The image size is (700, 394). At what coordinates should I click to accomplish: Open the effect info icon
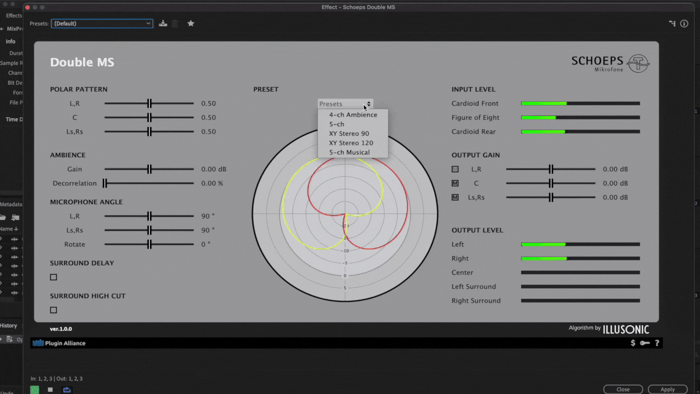click(684, 24)
